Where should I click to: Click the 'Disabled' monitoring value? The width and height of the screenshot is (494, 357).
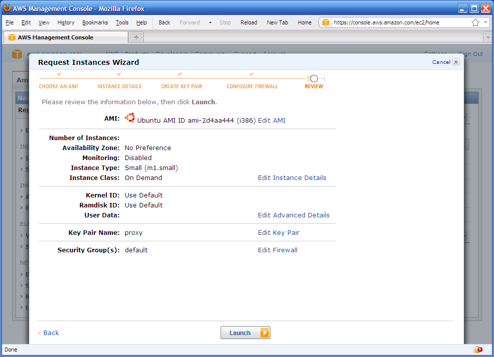point(138,158)
